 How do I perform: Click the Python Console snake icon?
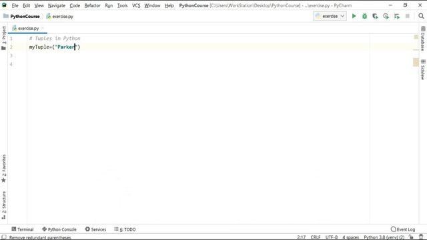[x=45, y=229]
